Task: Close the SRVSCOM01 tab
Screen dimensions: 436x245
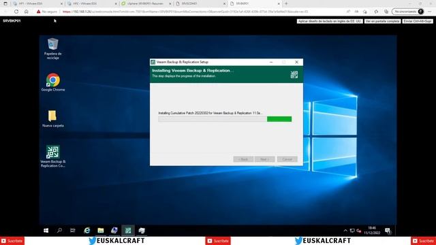Action: click(x=224, y=3)
